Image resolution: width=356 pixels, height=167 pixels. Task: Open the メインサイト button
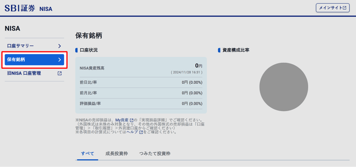click(333, 8)
